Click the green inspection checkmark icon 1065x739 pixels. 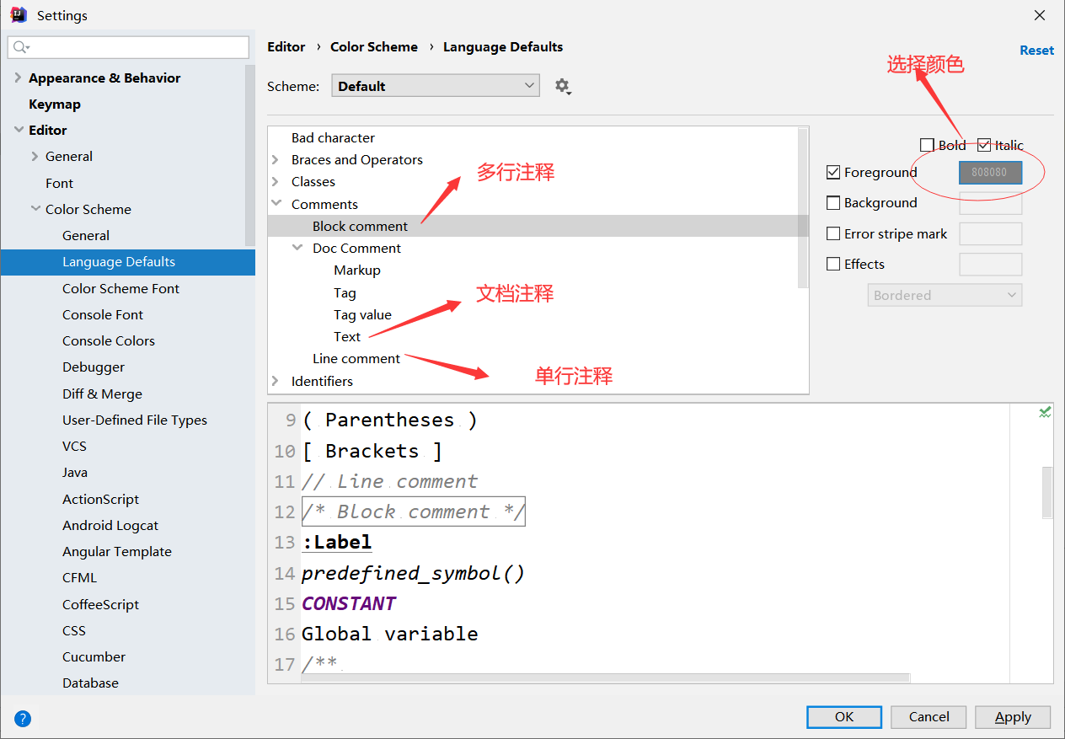pos(1045,412)
